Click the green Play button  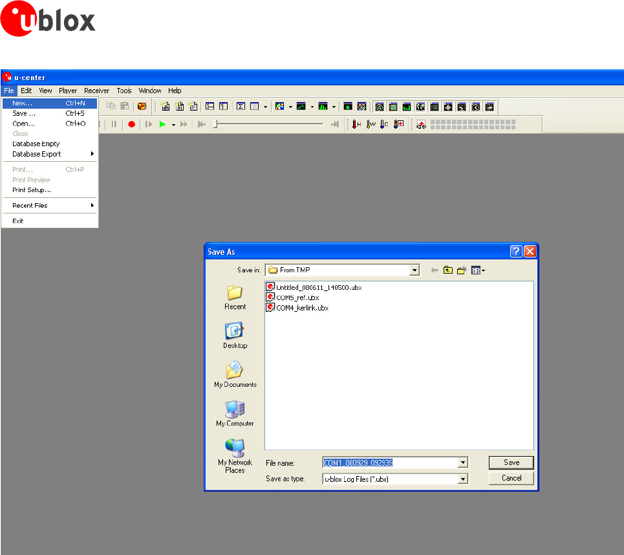pos(162,125)
